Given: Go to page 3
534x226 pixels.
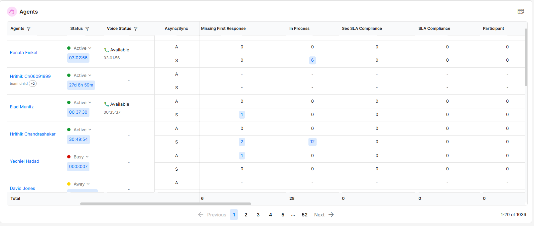Looking at the screenshot, I should (x=258, y=215).
